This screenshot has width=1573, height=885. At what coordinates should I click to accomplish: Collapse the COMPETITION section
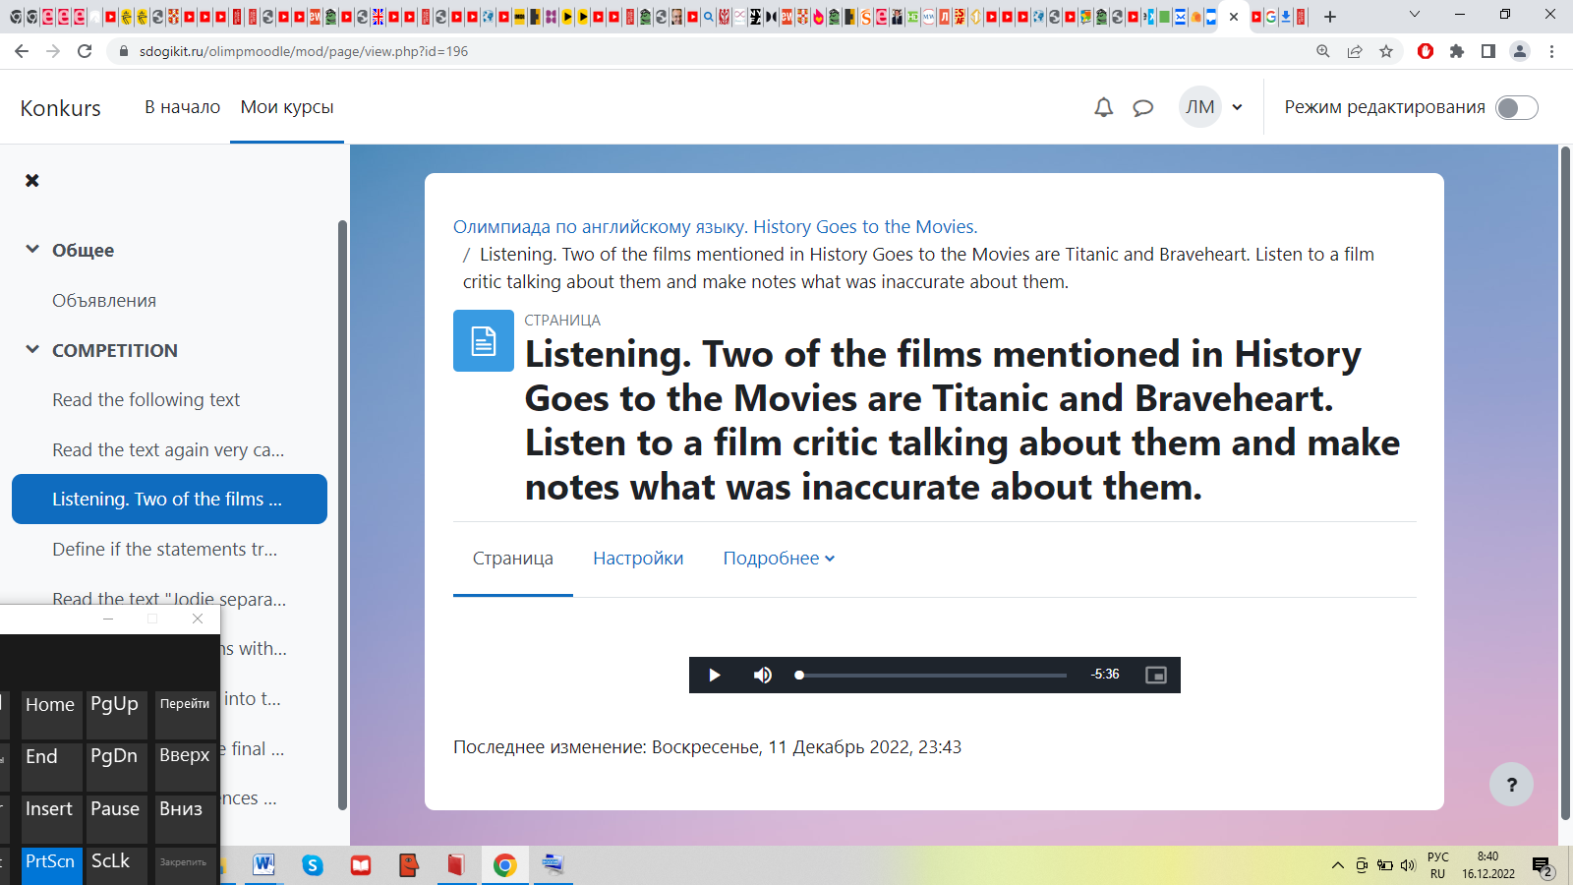click(32, 350)
